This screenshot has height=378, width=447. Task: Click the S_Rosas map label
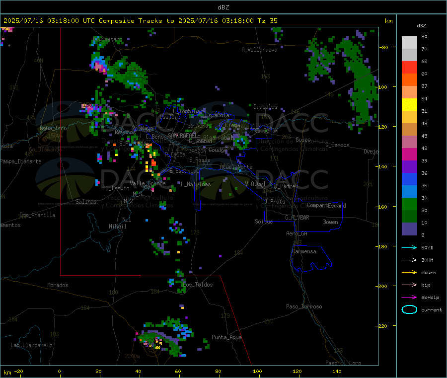click(x=200, y=160)
